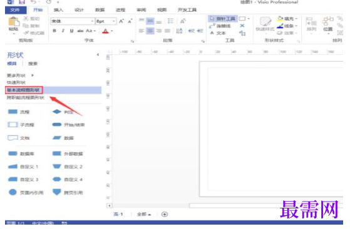
Task: Open the font size dropdown (8pt)
Action: coord(114,21)
